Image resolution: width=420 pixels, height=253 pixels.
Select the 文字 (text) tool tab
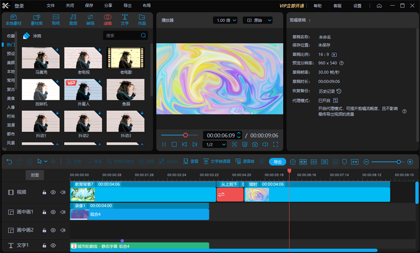124,20
